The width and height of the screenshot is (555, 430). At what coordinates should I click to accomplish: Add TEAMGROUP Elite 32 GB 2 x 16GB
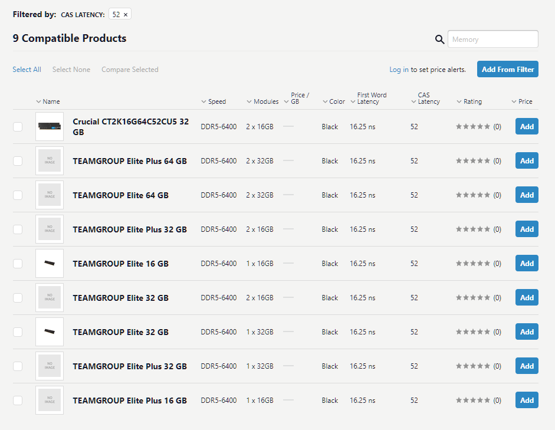[527, 297]
